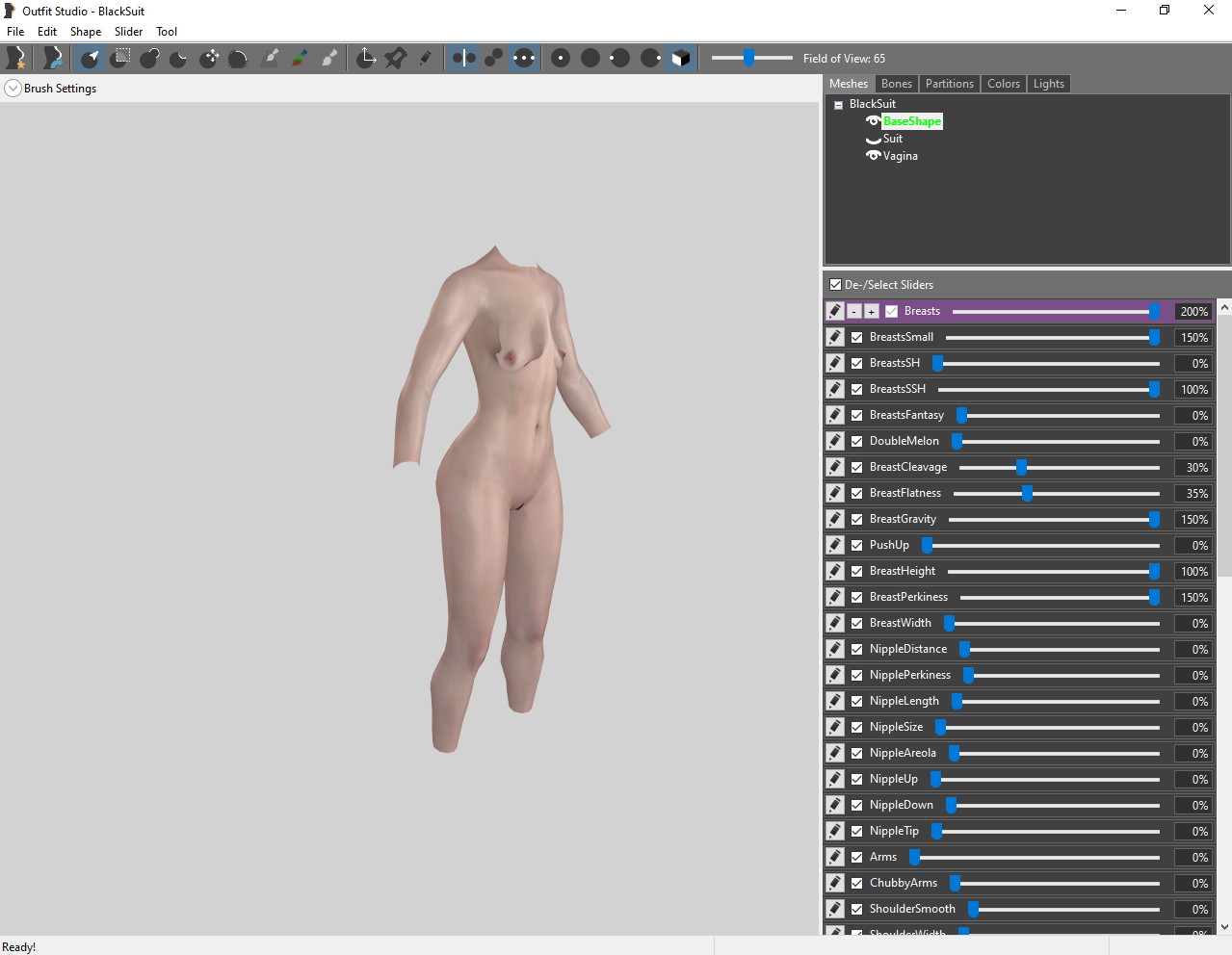Click the sphere with left dot preset
1232x955 pixels.
(620, 58)
